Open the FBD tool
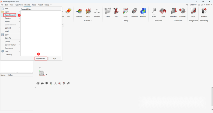This screenshot has height=113, width=213. [117, 12]
